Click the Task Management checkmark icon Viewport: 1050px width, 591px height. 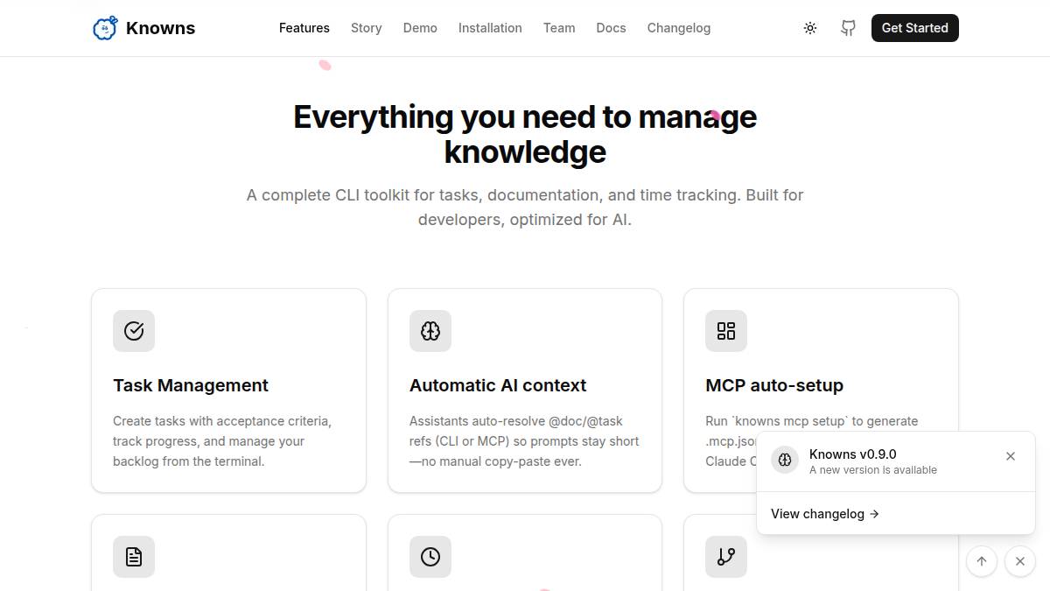[x=134, y=331]
